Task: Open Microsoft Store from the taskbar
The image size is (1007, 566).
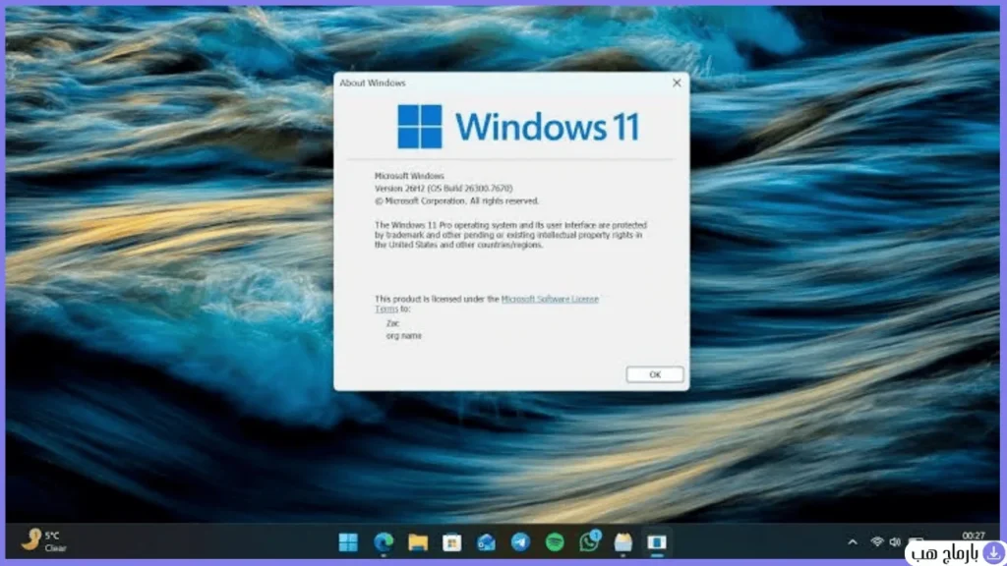Action: point(451,542)
